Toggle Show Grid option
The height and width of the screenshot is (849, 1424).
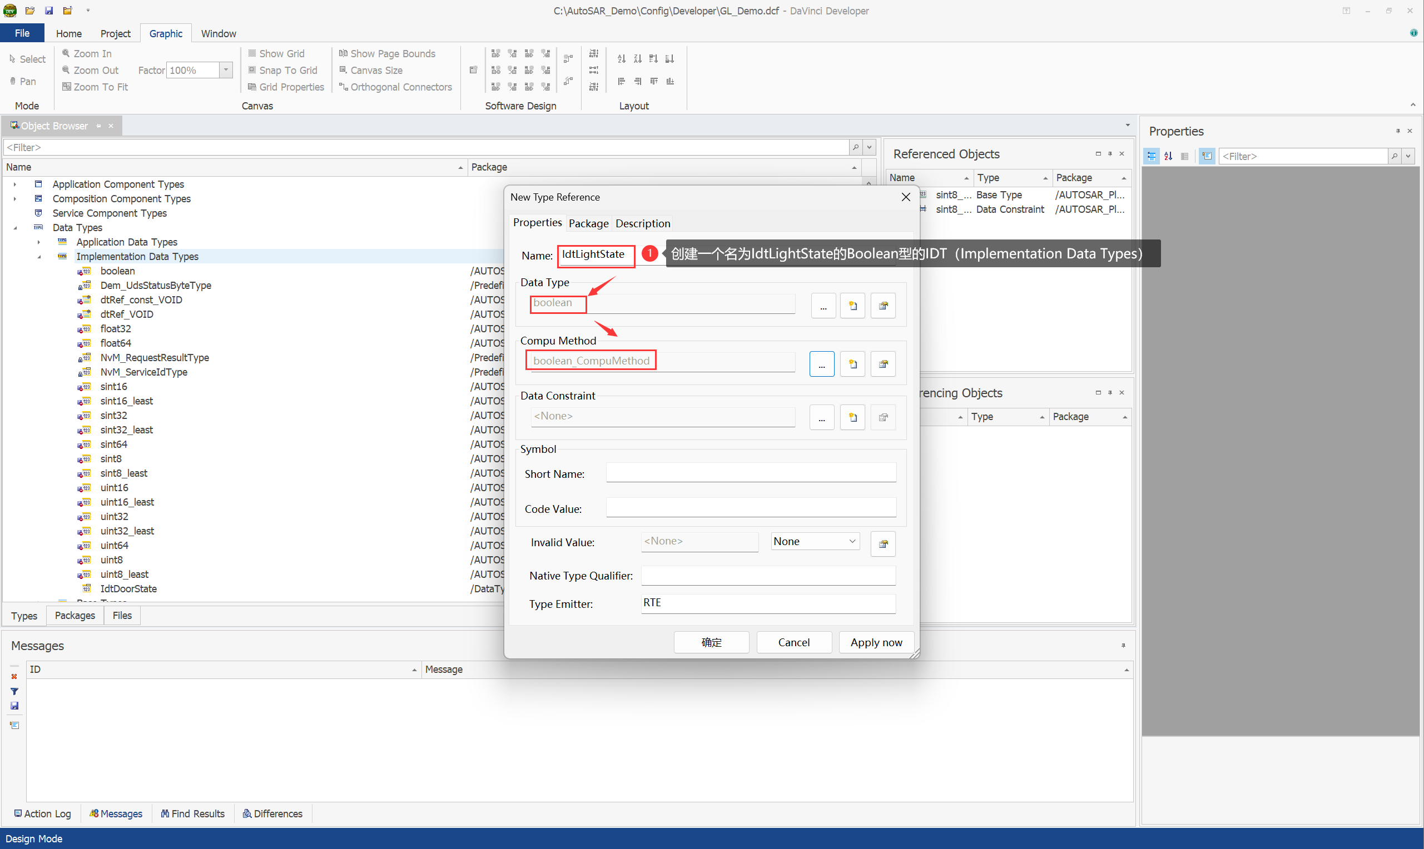pyautogui.click(x=276, y=53)
